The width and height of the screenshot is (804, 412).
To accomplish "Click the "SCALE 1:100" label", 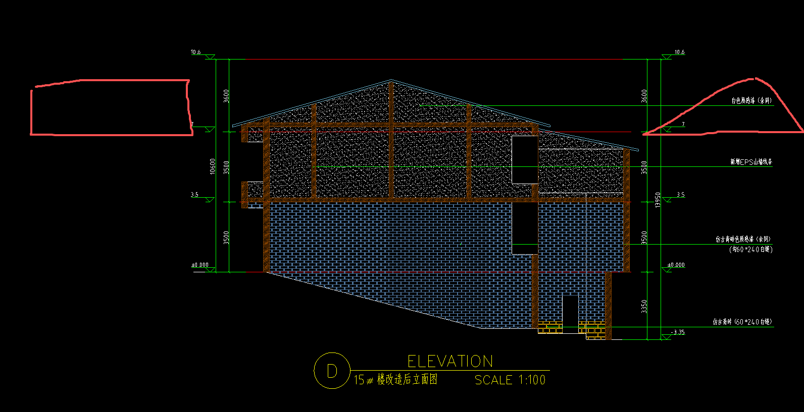I will click(510, 380).
